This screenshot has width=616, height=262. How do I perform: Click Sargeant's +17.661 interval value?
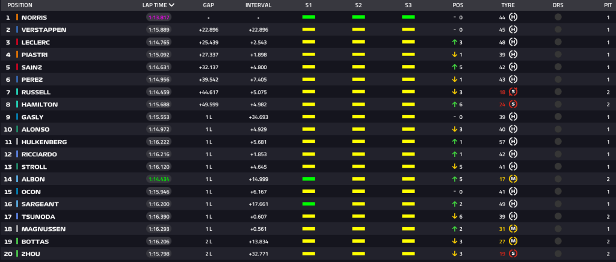258,204
